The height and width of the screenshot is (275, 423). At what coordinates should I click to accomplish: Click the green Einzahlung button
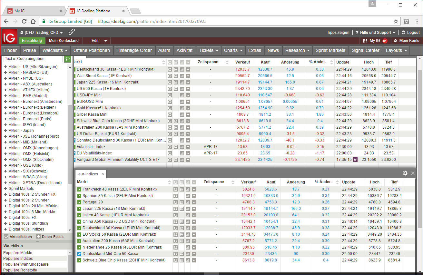pos(32,41)
